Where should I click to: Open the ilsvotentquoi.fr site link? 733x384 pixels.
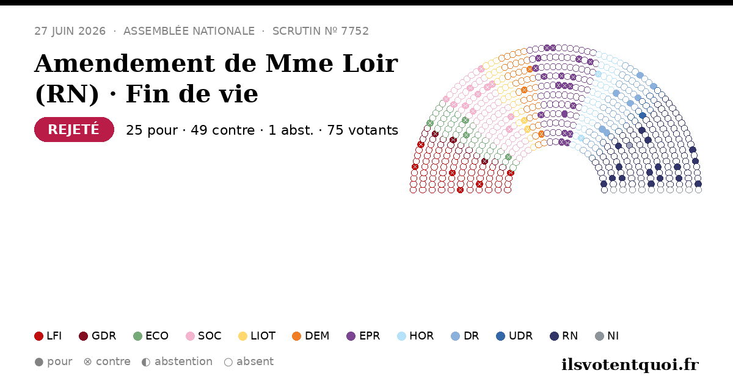[x=630, y=364]
